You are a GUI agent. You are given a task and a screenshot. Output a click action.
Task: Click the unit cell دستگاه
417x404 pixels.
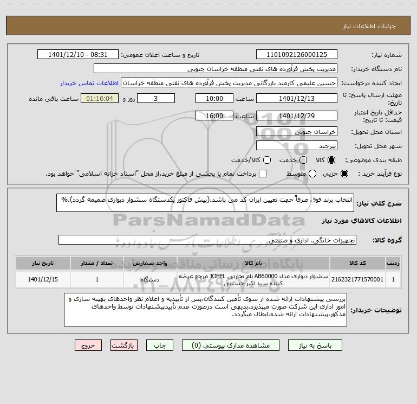150,279
